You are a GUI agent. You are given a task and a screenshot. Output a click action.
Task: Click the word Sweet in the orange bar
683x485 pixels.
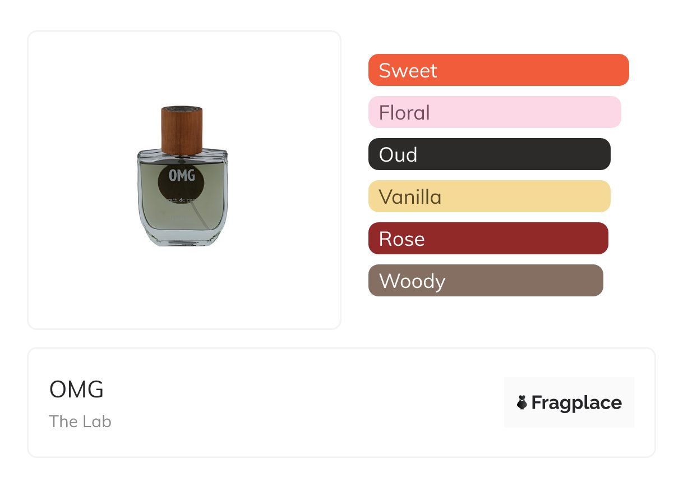[x=408, y=71]
